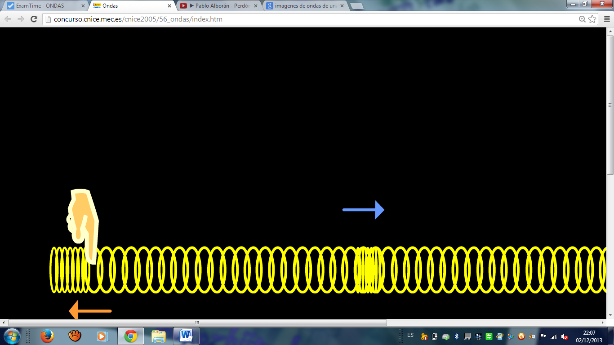Open Windows Explorer from the taskbar
The width and height of the screenshot is (614, 345).
159,336
